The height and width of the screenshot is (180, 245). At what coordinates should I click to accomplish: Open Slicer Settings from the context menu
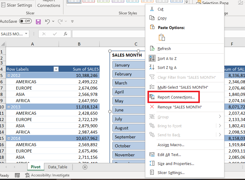(185, 173)
